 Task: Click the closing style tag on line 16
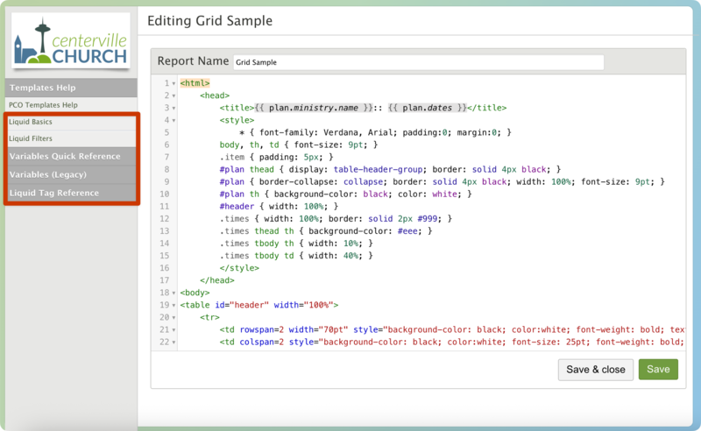(x=238, y=267)
